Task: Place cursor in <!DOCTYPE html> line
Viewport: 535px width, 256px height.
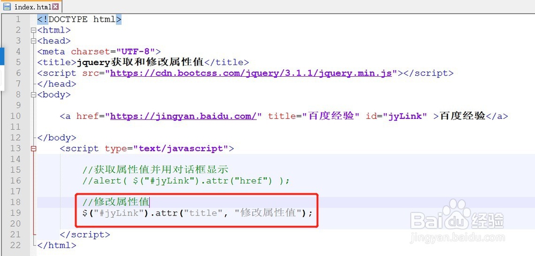Action: coord(79,19)
